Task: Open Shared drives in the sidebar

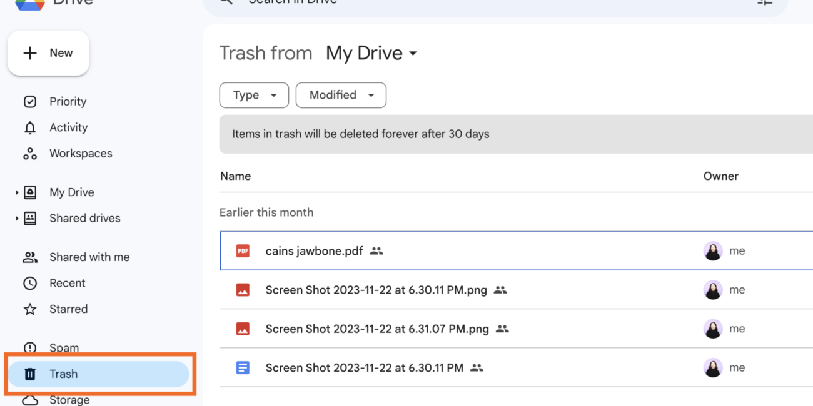Action: coord(84,219)
